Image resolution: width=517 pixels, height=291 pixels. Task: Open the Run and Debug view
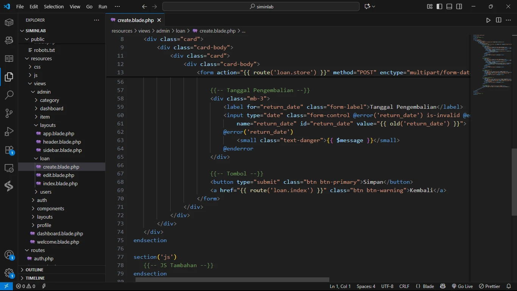click(9, 131)
